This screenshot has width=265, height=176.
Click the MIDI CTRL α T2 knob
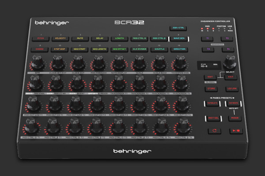click(75, 126)
